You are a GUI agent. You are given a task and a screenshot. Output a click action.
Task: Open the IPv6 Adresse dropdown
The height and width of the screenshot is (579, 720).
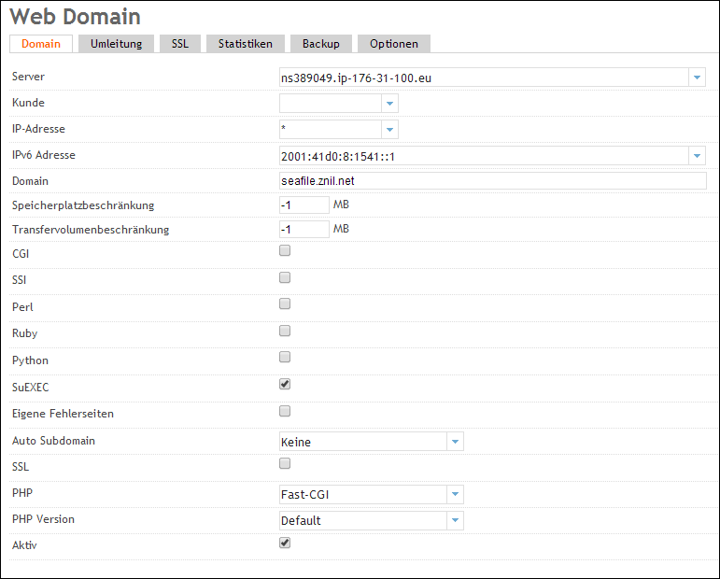click(697, 156)
